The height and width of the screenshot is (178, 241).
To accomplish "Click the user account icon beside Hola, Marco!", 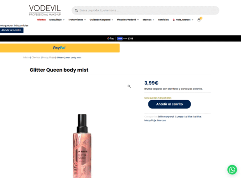I will tap(174, 20).
